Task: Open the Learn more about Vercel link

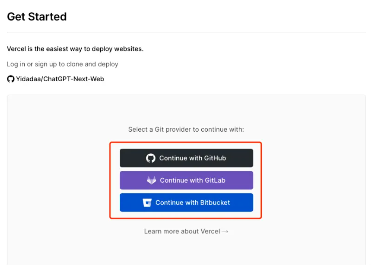Action: pos(186,232)
